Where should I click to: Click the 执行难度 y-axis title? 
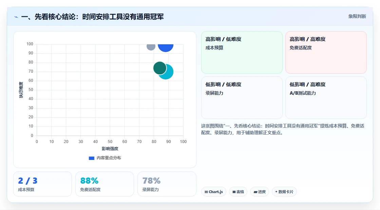pyautogui.click(x=21, y=90)
